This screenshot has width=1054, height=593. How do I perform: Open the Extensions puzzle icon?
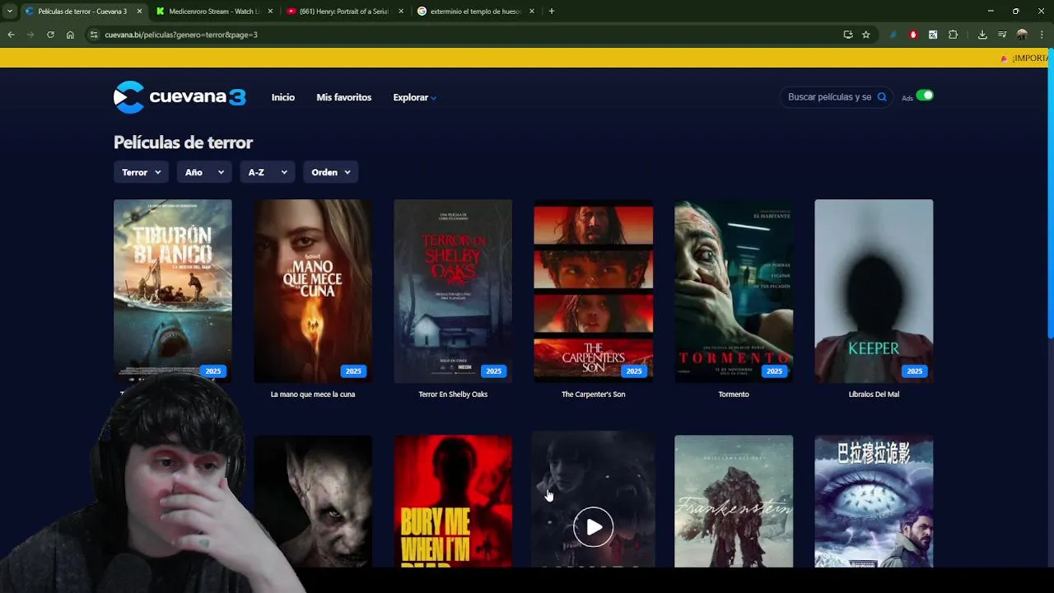pos(954,35)
